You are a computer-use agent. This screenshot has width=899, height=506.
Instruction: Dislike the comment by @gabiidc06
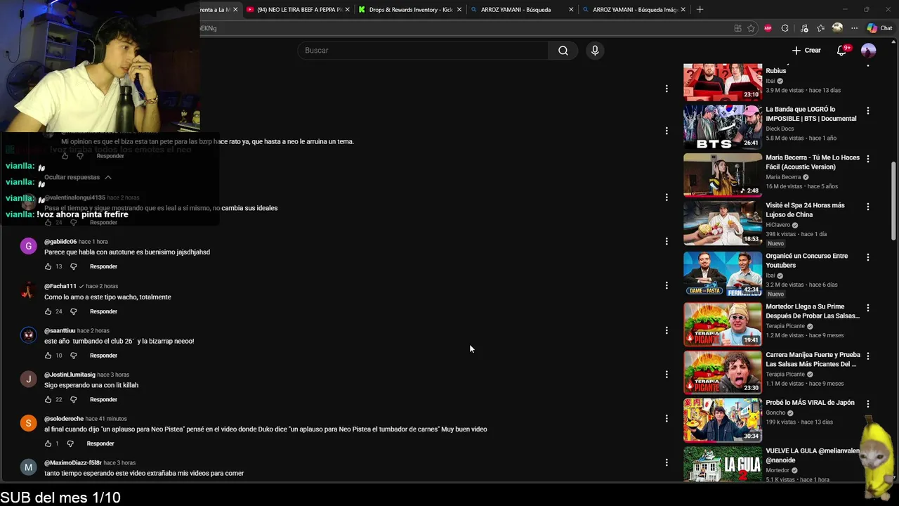73,266
